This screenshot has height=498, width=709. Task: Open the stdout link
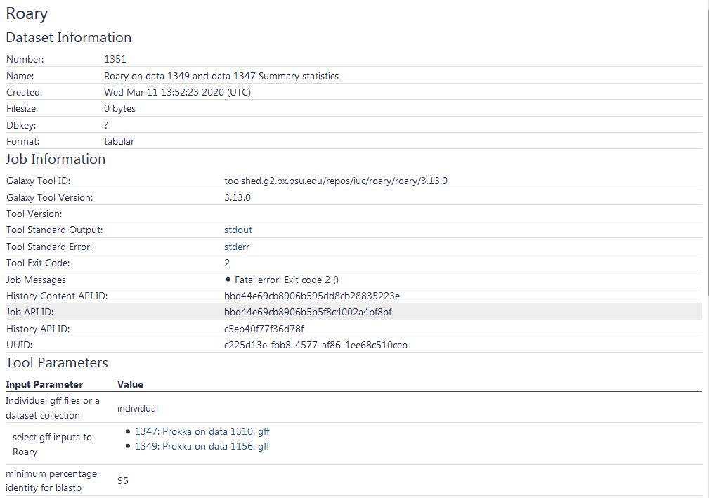[238, 230]
